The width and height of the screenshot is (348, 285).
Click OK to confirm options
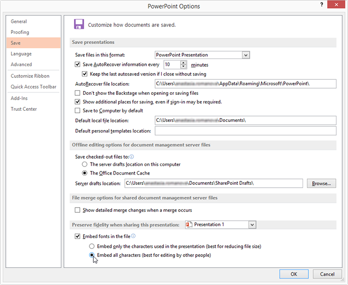(293, 274)
